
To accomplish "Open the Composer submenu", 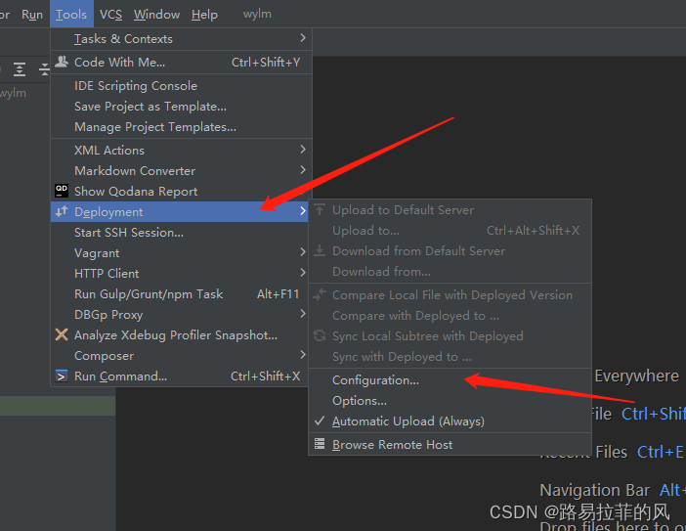I will point(180,356).
